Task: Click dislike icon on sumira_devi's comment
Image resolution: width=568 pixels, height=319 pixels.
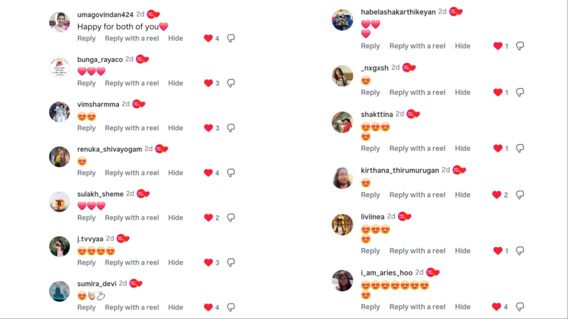Action: 231,307
